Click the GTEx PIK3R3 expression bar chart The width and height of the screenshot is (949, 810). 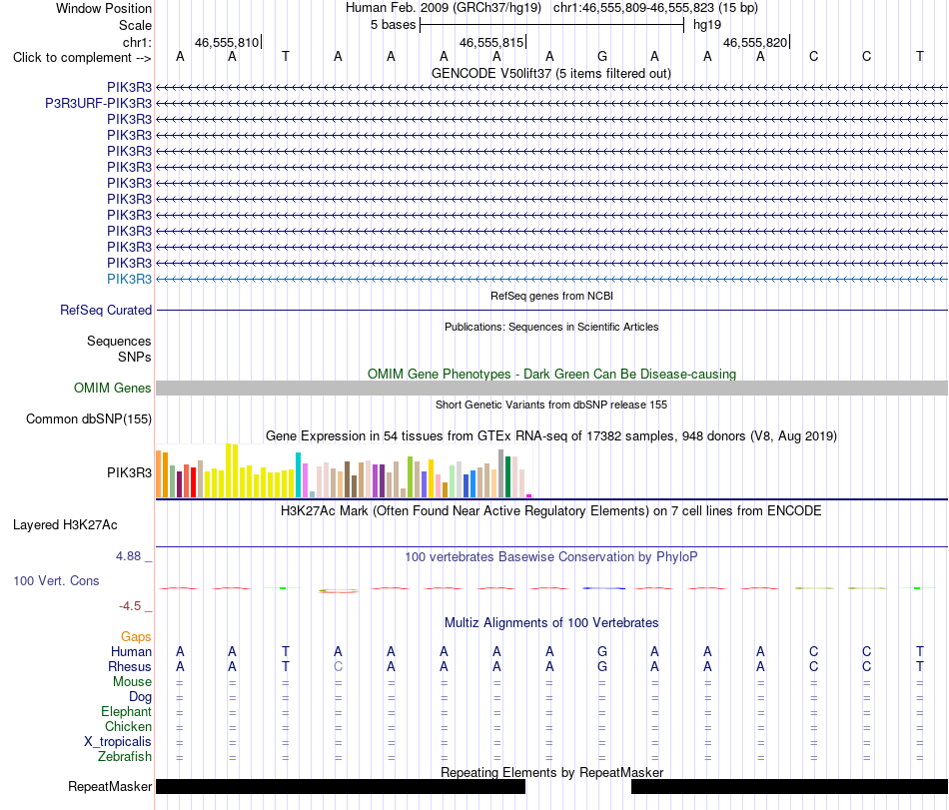pyautogui.click(x=344, y=470)
